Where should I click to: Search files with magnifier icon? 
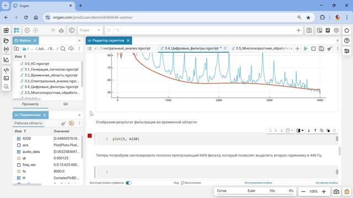[63, 49]
